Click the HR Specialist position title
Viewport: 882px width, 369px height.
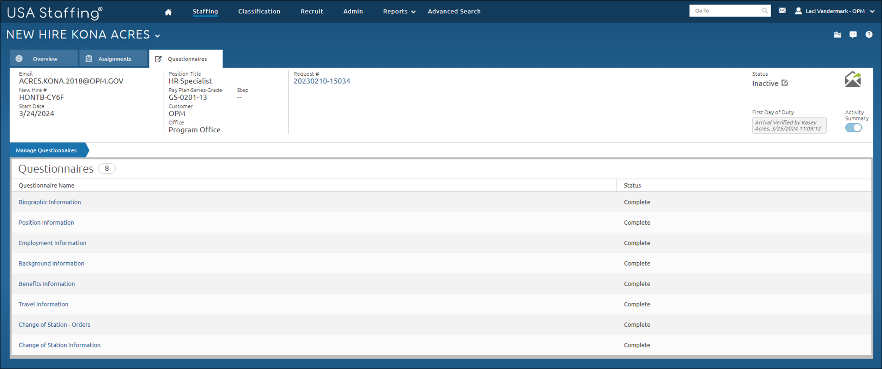tap(190, 81)
